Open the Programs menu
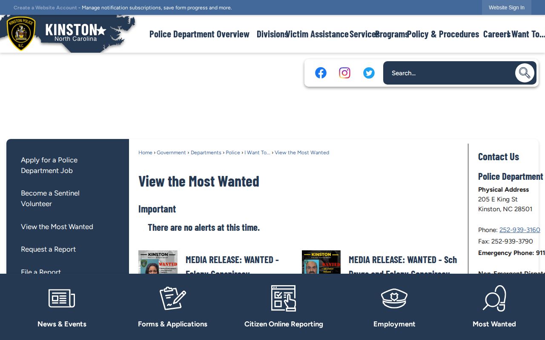This screenshot has height=340, width=545. point(392,34)
